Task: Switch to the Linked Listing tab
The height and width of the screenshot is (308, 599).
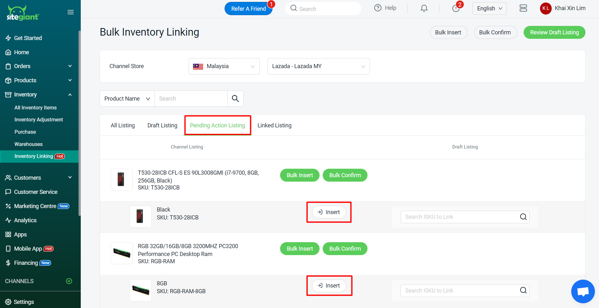Action: pyautogui.click(x=274, y=125)
